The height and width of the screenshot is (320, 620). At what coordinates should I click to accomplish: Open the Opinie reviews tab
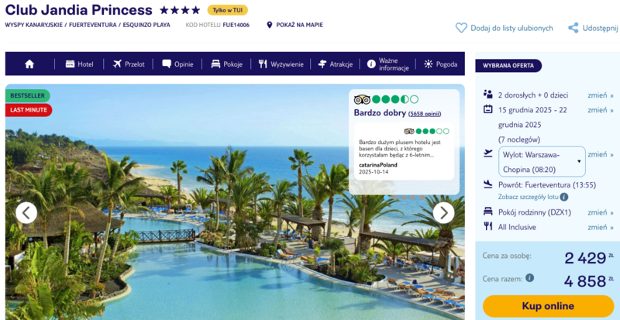[177, 64]
